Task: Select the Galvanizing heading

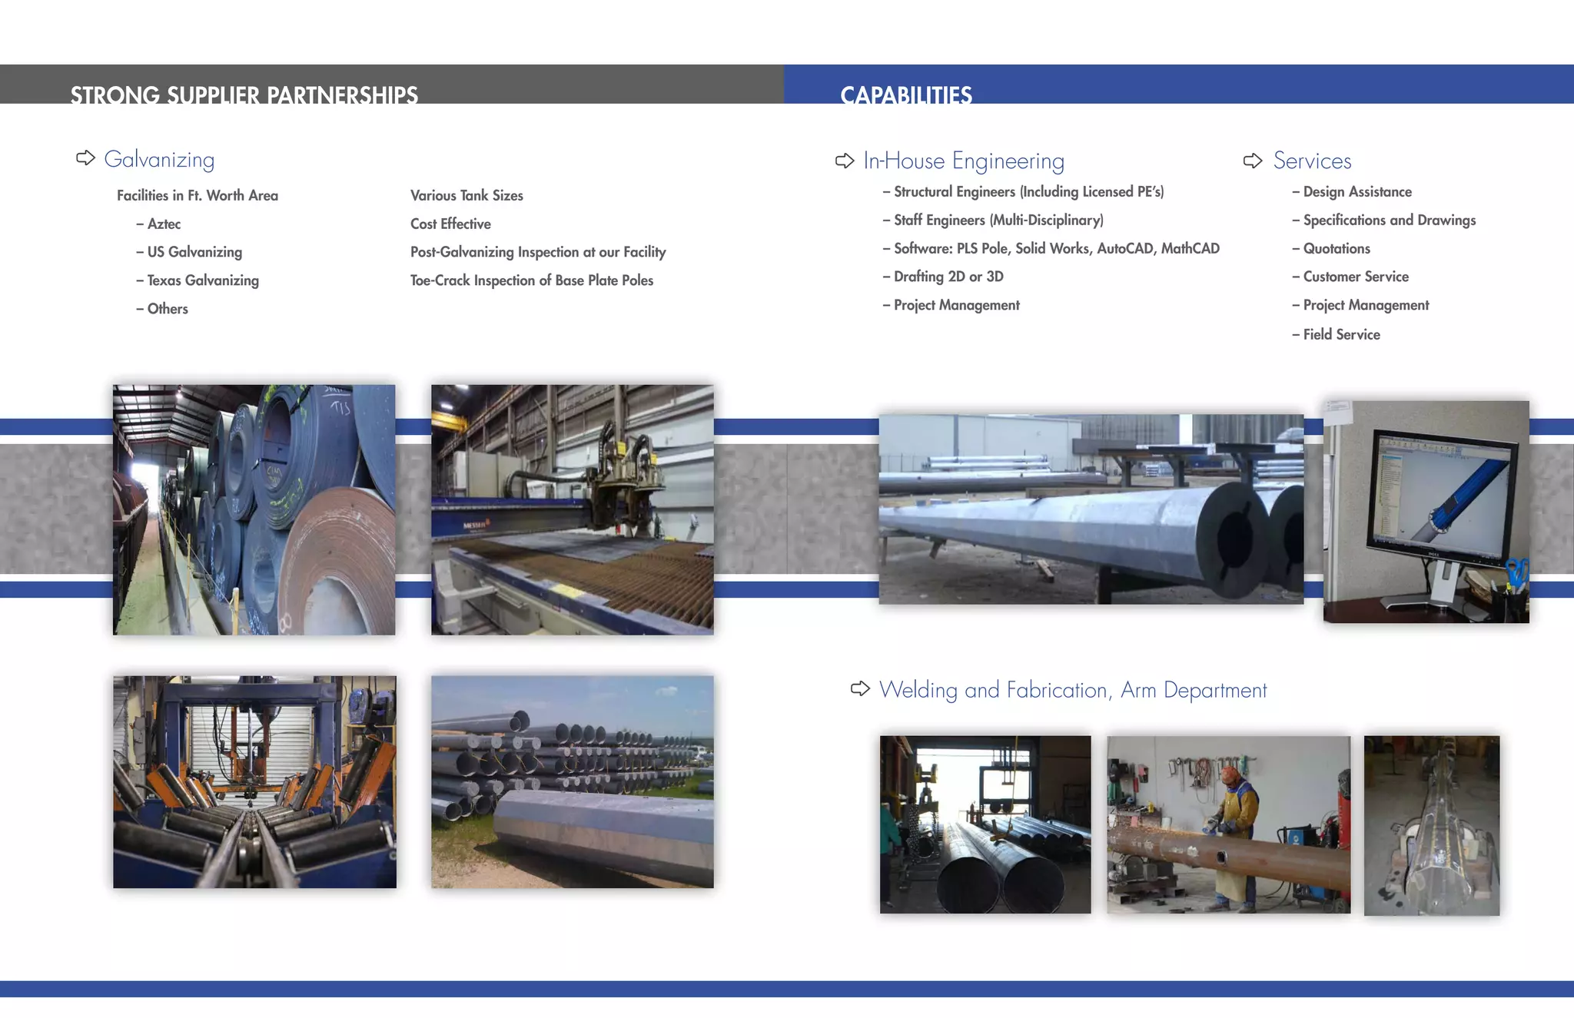Action: 159,159
